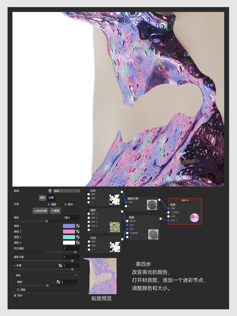Expand the 失真 section arrow
Image resolution: width=237 pixels, height=316 pixels.
click(x=14, y=266)
